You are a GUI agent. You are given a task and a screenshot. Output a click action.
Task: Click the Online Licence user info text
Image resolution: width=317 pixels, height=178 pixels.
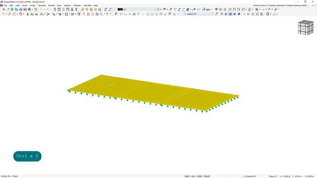tap(280, 5)
